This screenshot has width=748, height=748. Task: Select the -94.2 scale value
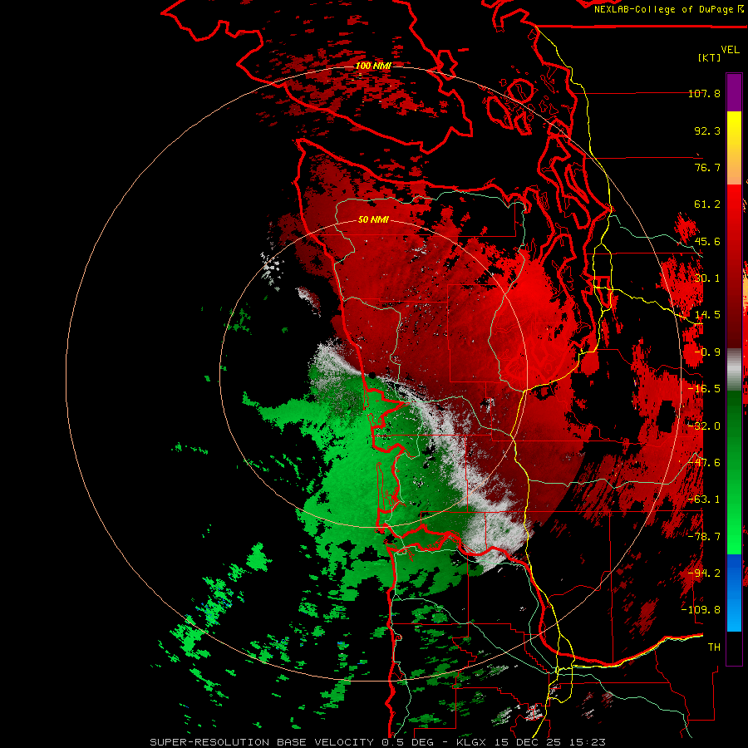[x=704, y=573]
